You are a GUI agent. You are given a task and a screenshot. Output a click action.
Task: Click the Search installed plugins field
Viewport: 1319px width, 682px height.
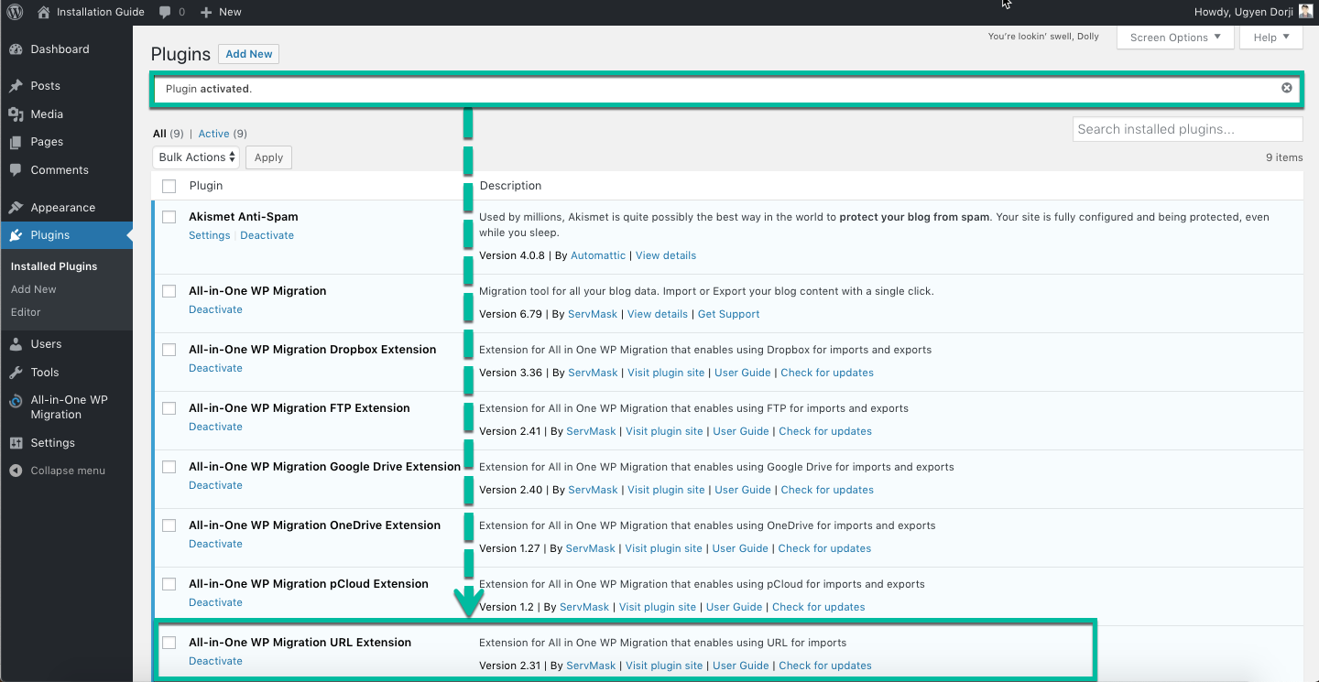pyautogui.click(x=1187, y=129)
